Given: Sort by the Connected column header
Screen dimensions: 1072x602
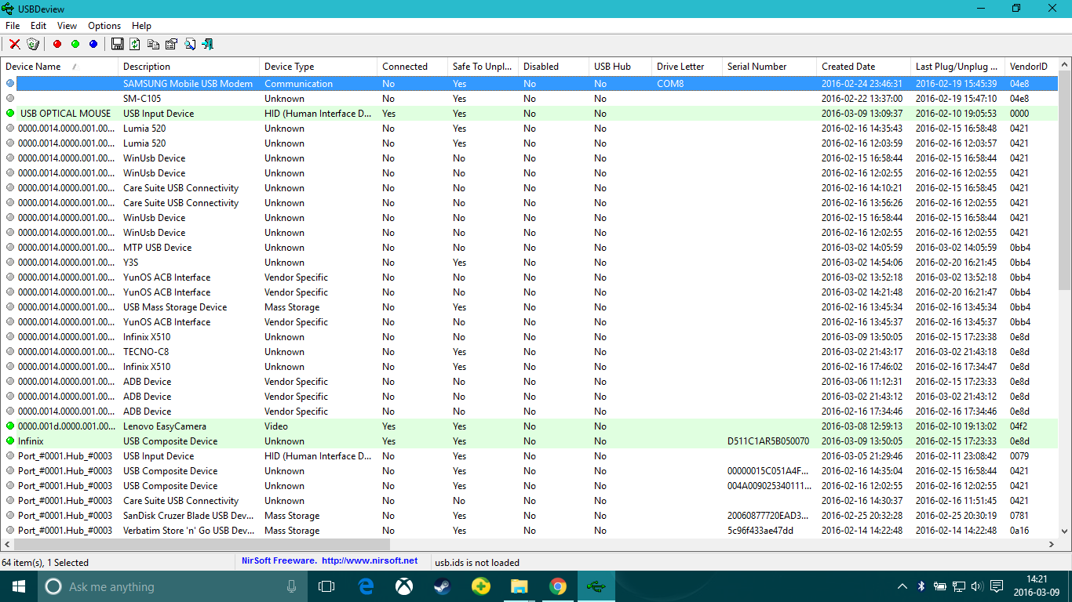Looking at the screenshot, I should [x=412, y=67].
